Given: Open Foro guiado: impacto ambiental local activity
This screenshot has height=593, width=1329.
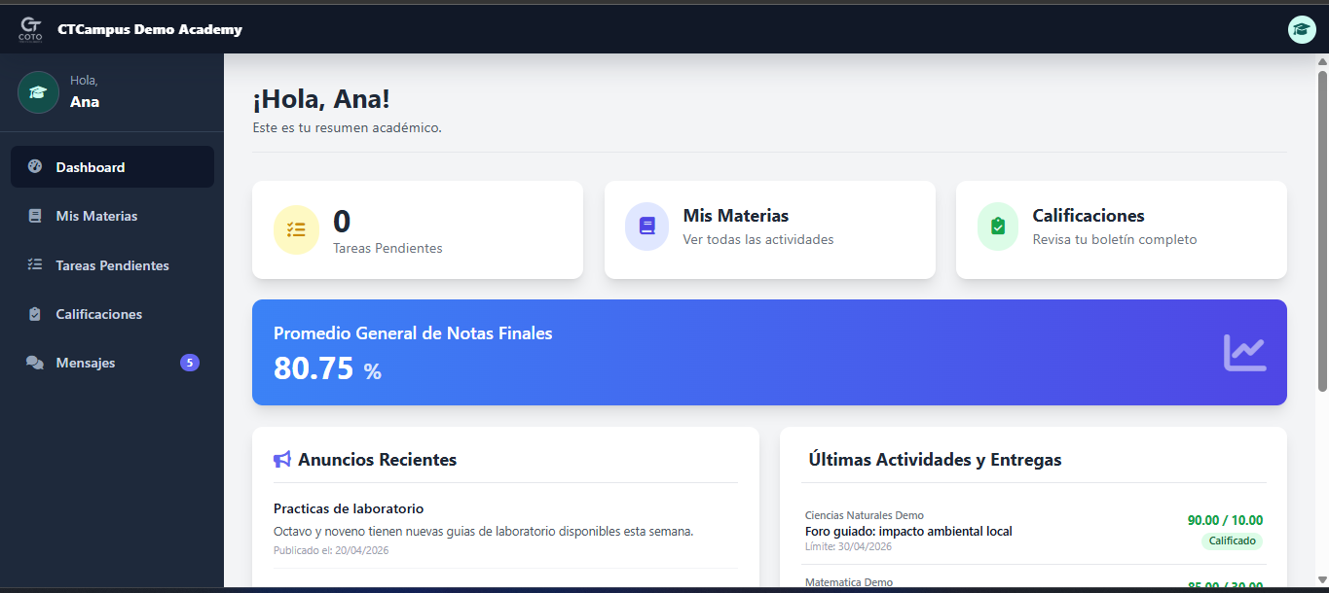Looking at the screenshot, I should point(908,532).
